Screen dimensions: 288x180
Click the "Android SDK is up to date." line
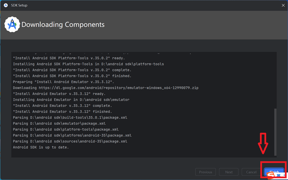tap(41, 147)
